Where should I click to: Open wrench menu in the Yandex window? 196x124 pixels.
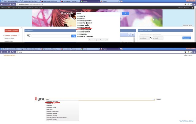[x=194, y=52]
